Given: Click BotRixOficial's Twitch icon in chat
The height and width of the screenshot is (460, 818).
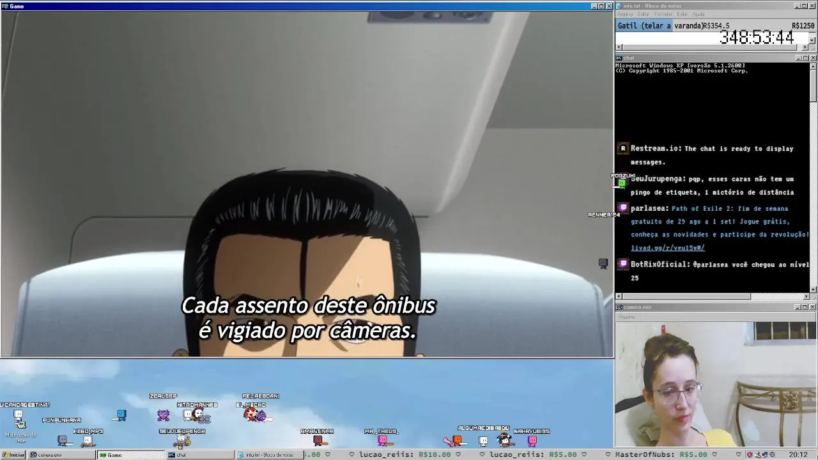Looking at the screenshot, I should point(623,263).
